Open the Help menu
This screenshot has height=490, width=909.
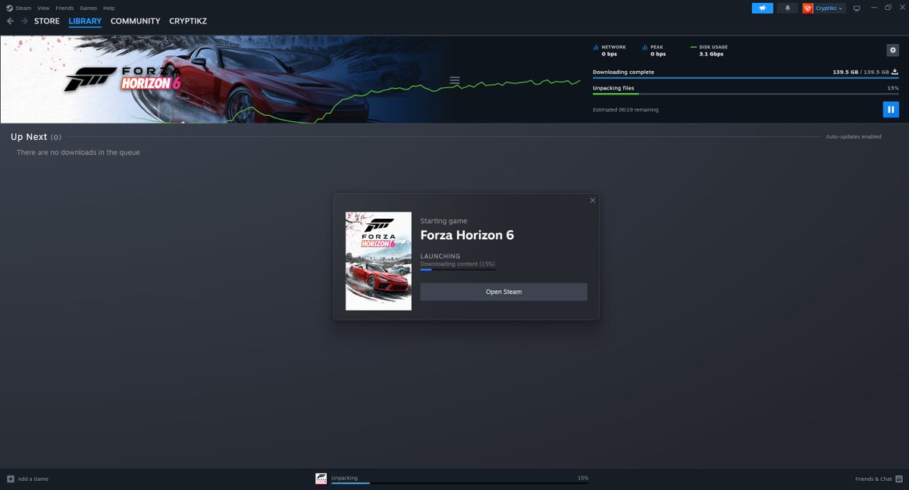(x=109, y=8)
